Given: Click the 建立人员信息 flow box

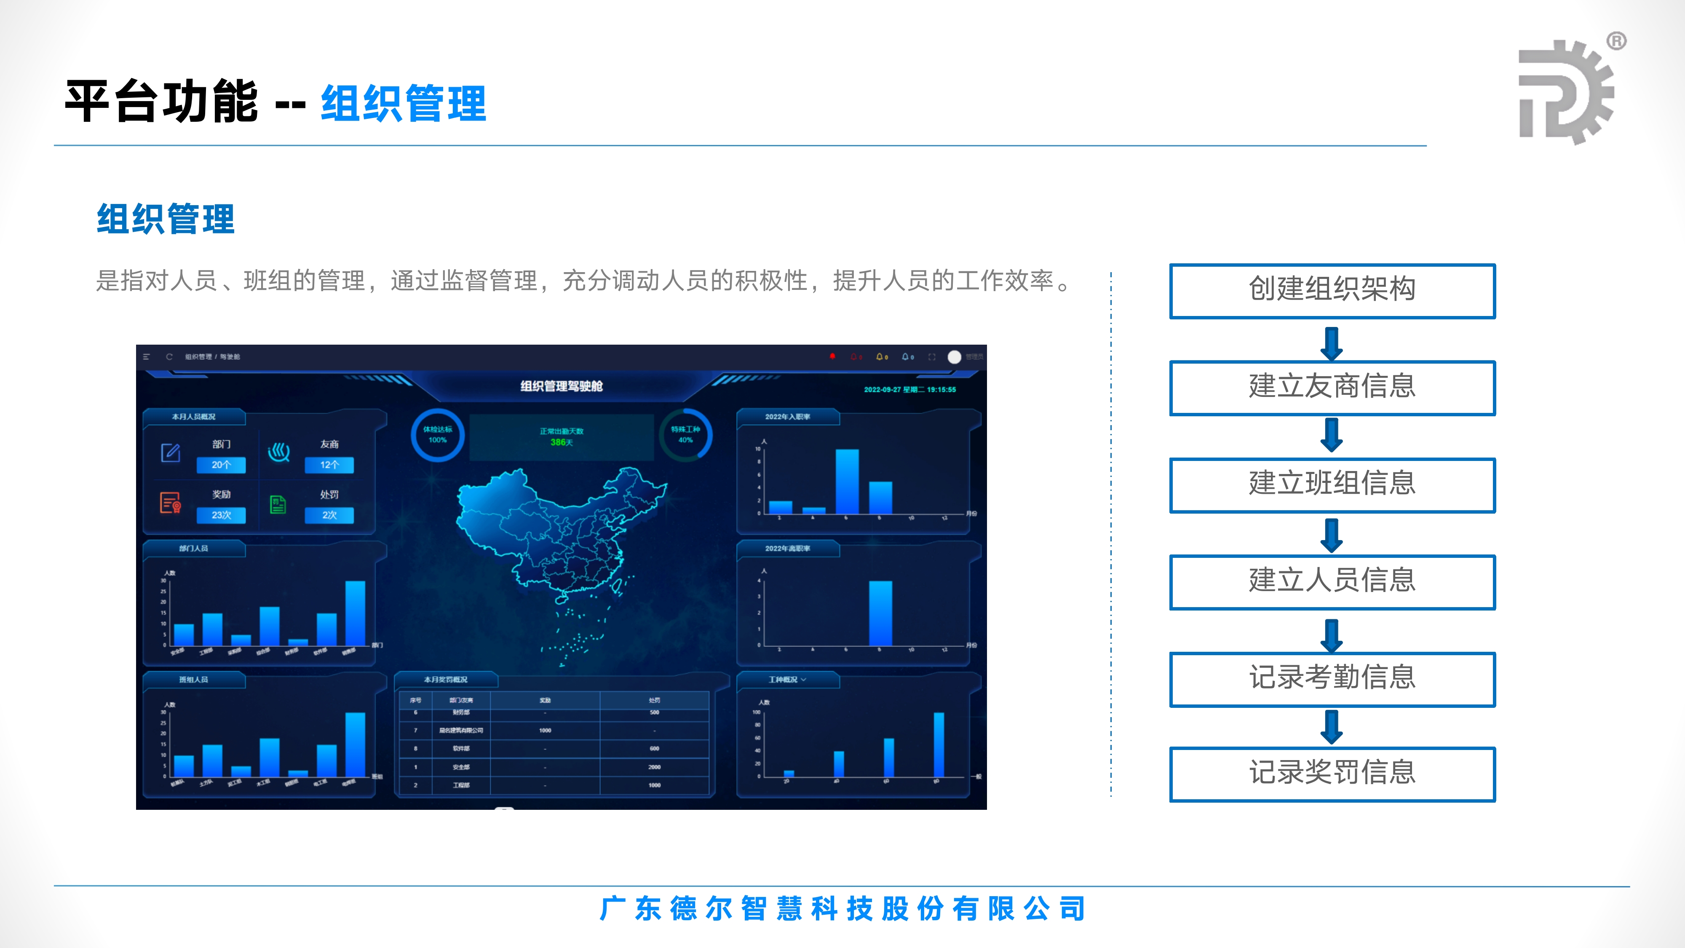Looking at the screenshot, I should click(x=1332, y=582).
